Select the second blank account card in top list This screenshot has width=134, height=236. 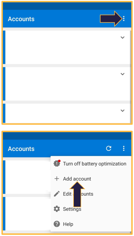coord(66,84)
